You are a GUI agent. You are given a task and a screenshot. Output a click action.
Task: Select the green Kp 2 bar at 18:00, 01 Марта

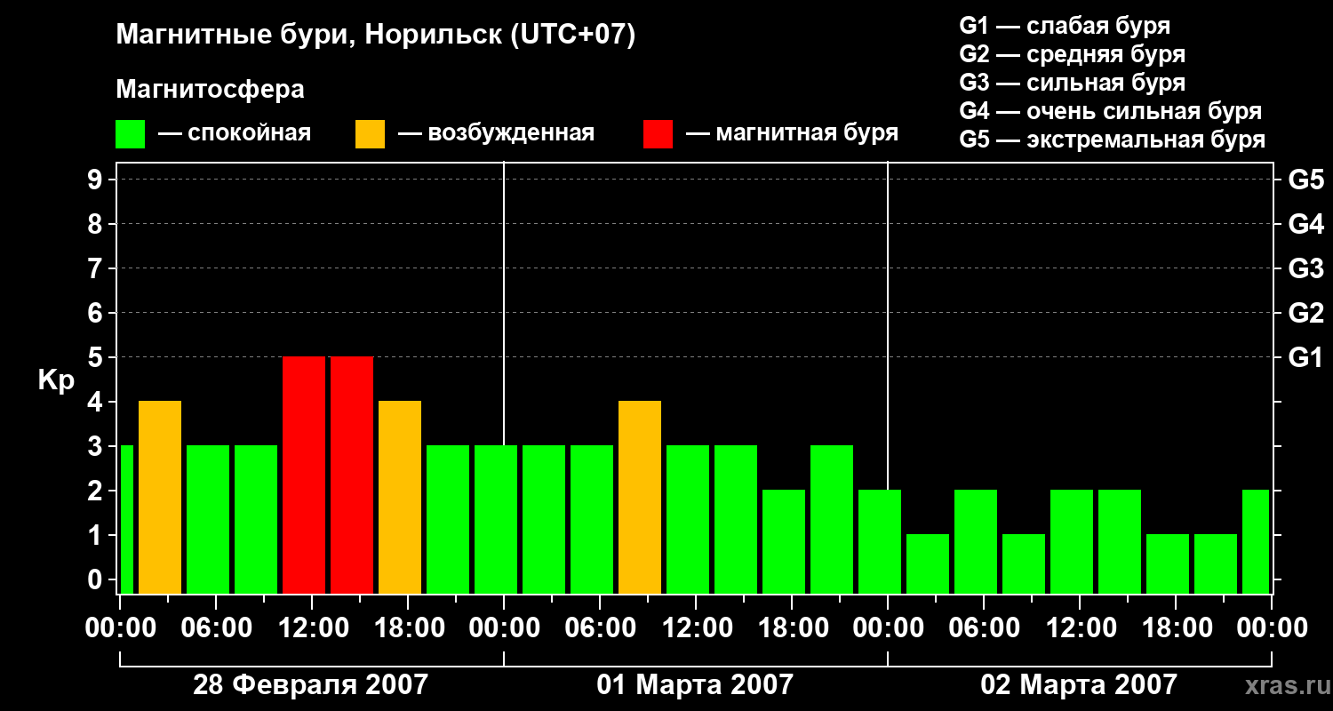[x=784, y=541]
